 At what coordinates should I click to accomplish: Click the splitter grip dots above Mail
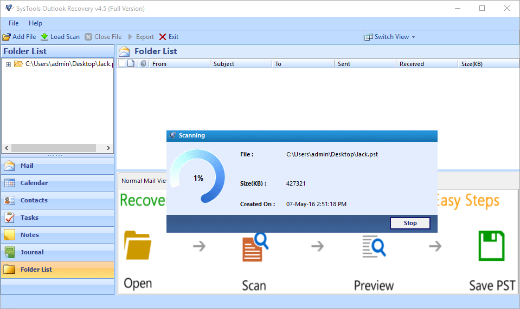coord(55,155)
